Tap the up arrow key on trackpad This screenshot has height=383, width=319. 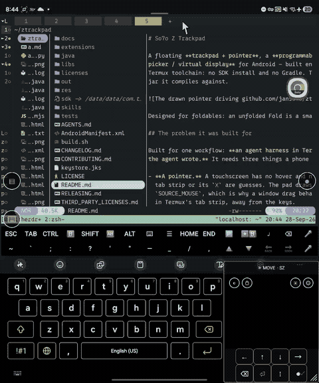pyautogui.click(x=263, y=357)
